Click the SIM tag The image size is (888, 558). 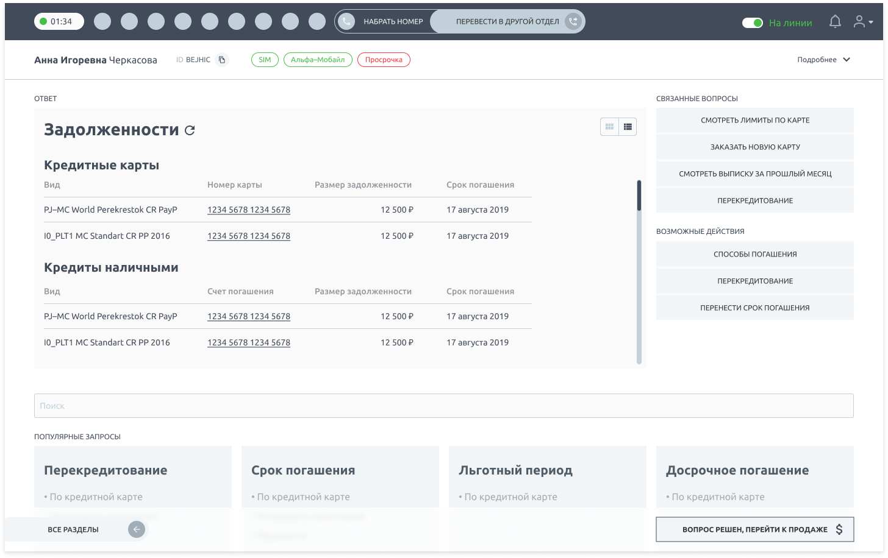coord(265,60)
